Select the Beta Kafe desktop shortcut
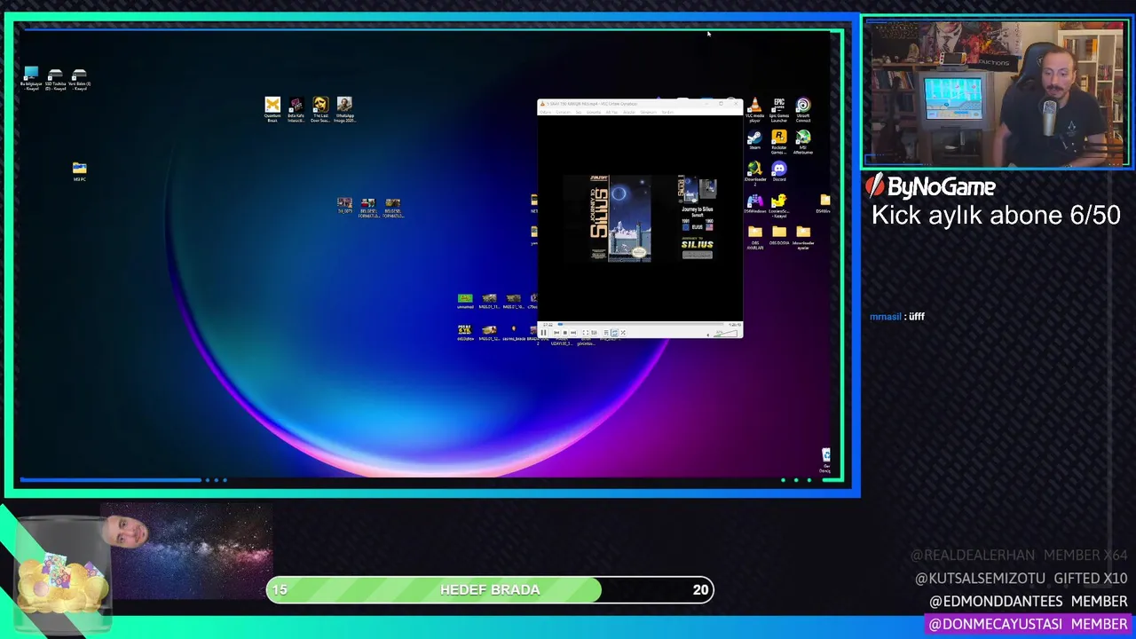The height and width of the screenshot is (639, 1136). click(x=296, y=110)
